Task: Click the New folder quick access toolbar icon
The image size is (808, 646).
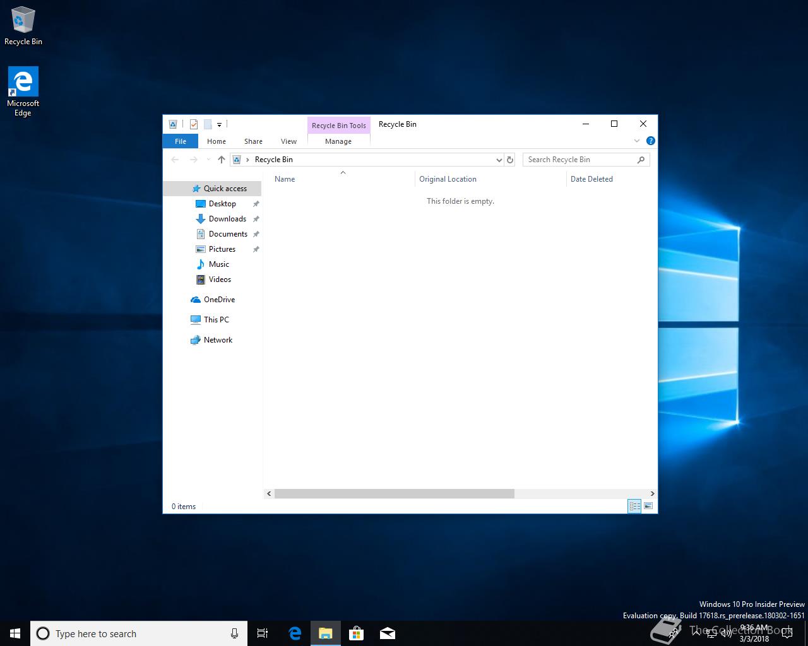Action: pyautogui.click(x=207, y=124)
